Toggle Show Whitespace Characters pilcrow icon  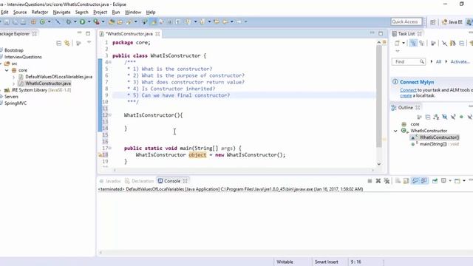pos(178,21)
